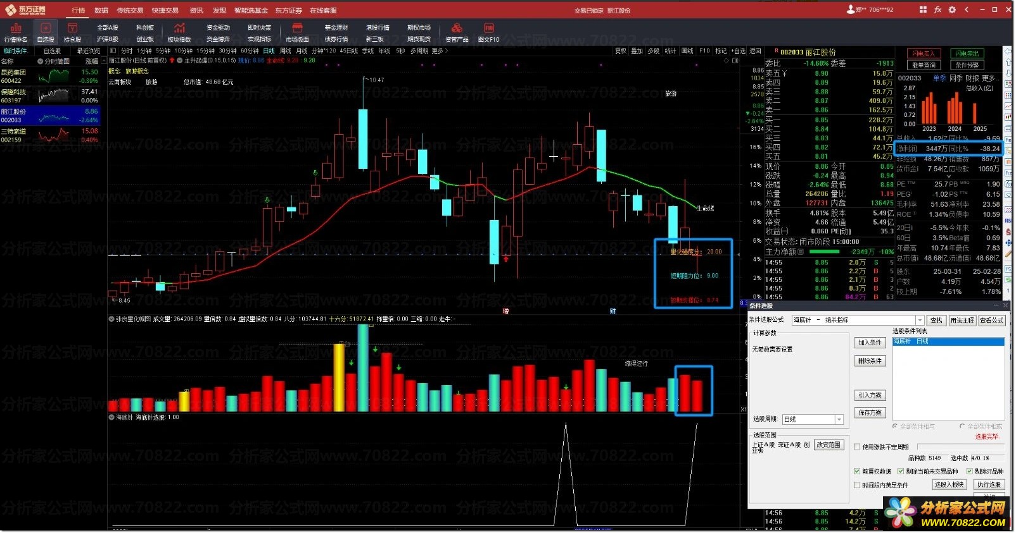Select 全部条件相或 radio button
The image size is (1016, 533).
click(x=962, y=427)
